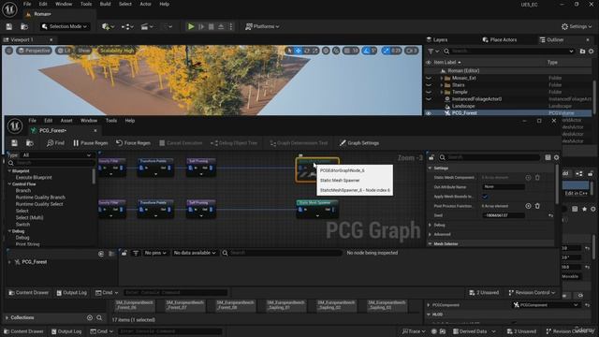
Task: Open Selection Mode dropdown
Action: coord(65,26)
